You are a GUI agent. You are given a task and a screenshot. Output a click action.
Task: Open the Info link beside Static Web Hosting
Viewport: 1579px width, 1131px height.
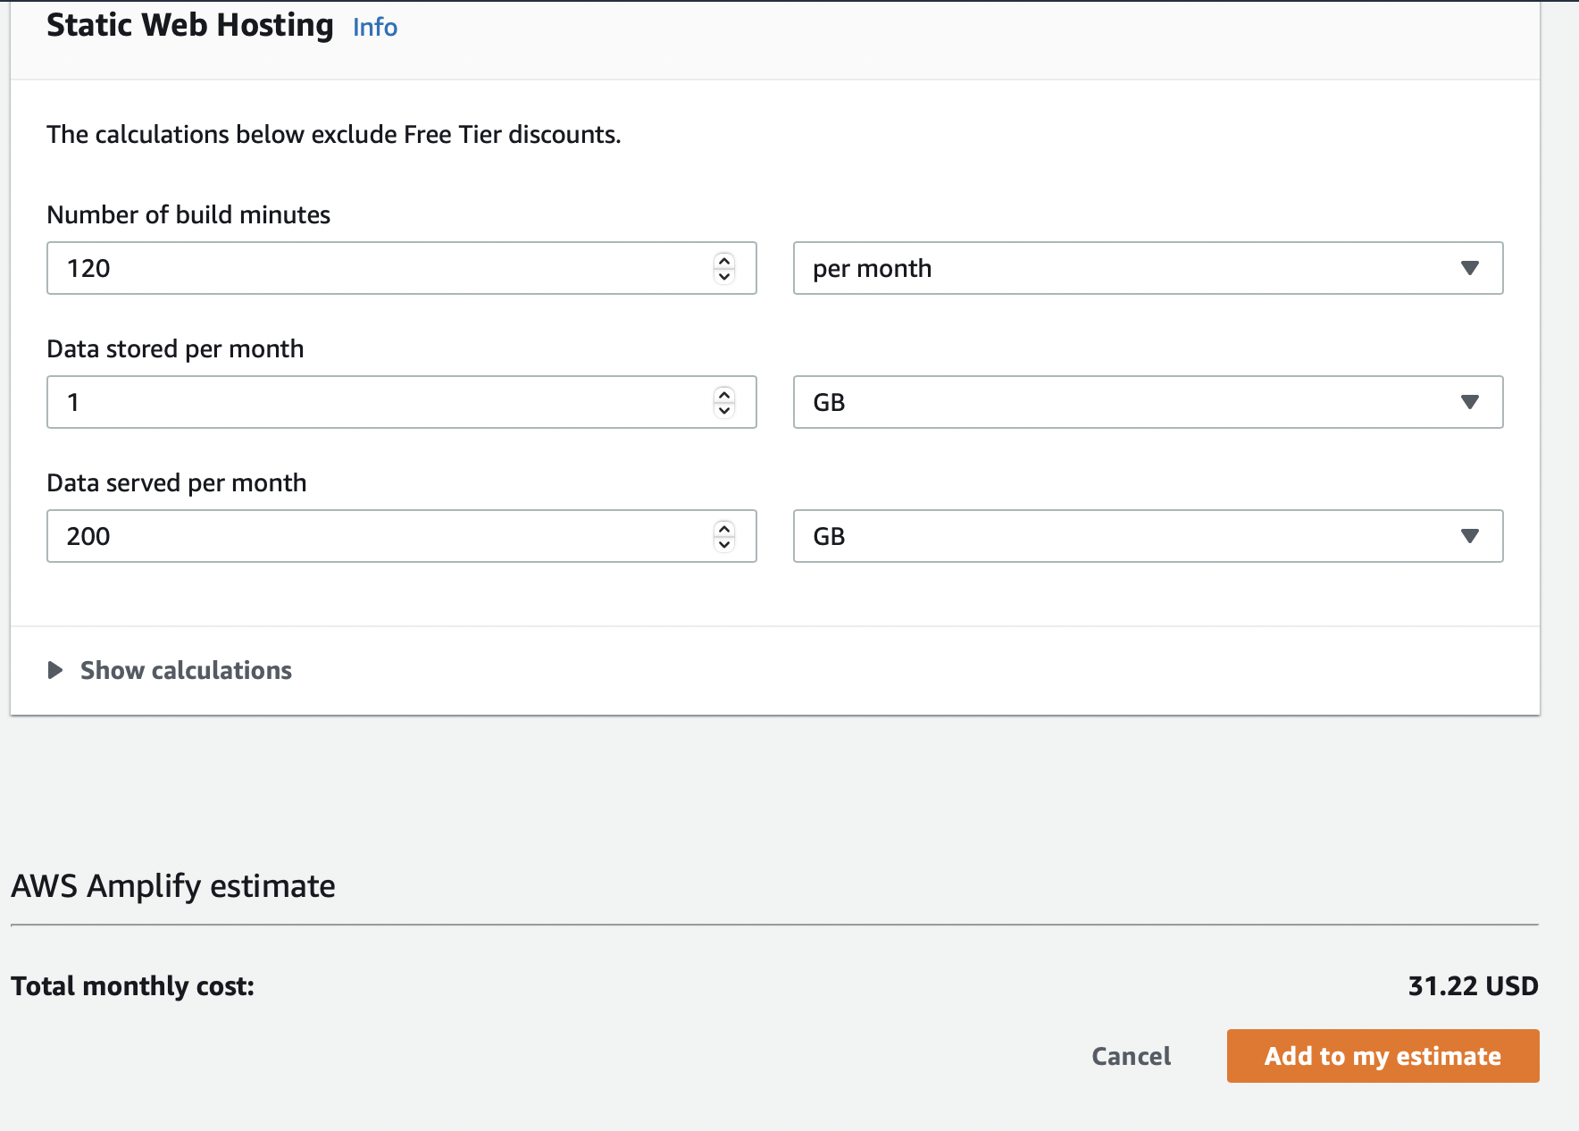coord(374,27)
